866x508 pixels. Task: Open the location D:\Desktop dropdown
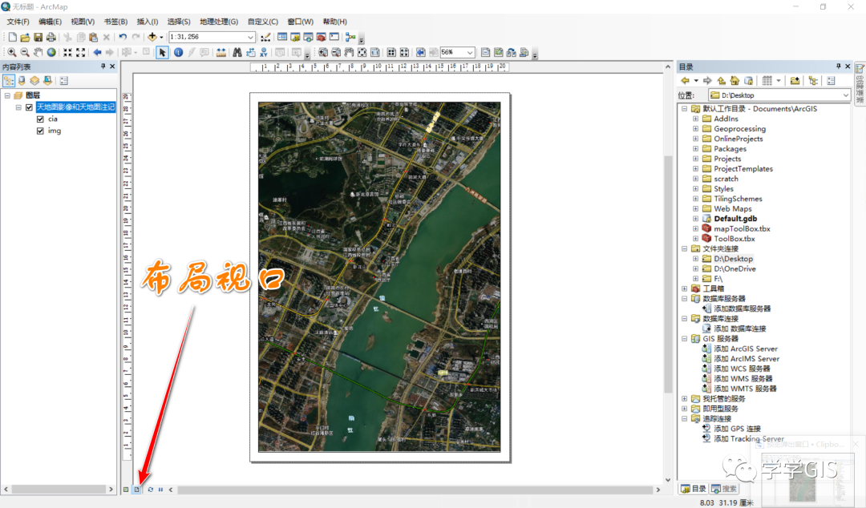846,95
